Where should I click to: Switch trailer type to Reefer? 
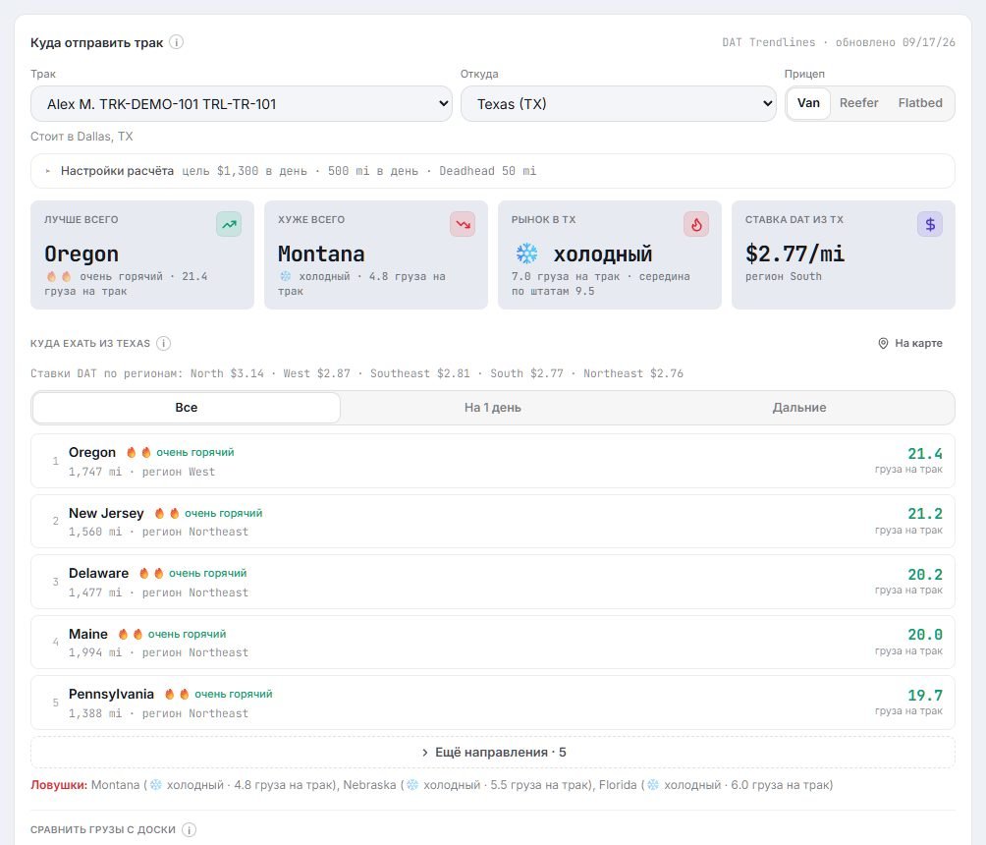859,103
